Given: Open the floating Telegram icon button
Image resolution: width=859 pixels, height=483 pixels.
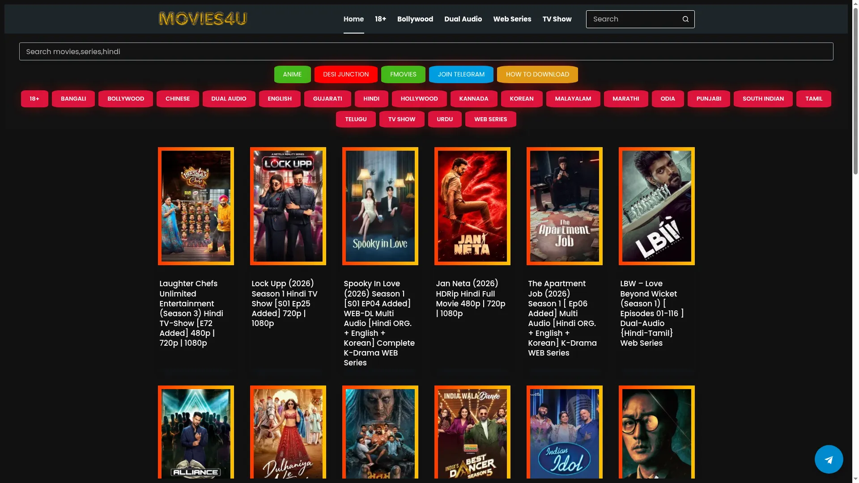Looking at the screenshot, I should (829, 459).
